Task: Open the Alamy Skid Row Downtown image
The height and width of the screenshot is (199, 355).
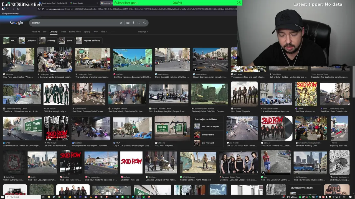Action: click(x=276, y=162)
